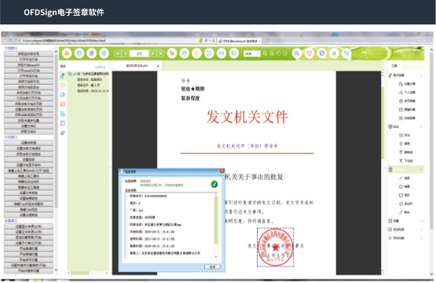Select the polygon drawing tool in tools panel
Viewport: 436px width, 283px height.
click(x=405, y=204)
